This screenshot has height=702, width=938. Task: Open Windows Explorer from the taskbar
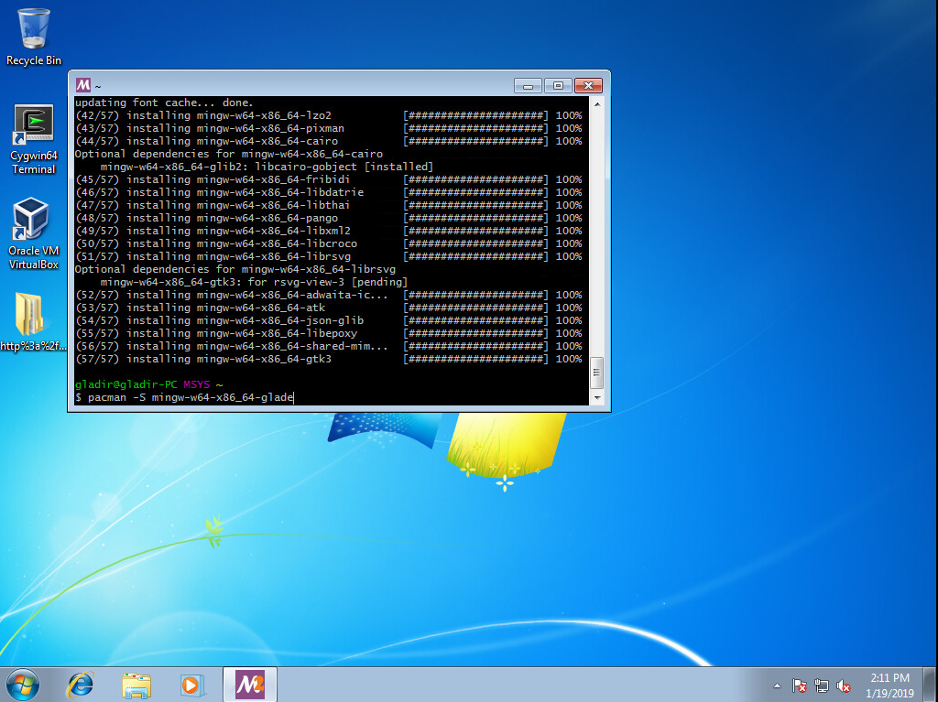pos(136,684)
